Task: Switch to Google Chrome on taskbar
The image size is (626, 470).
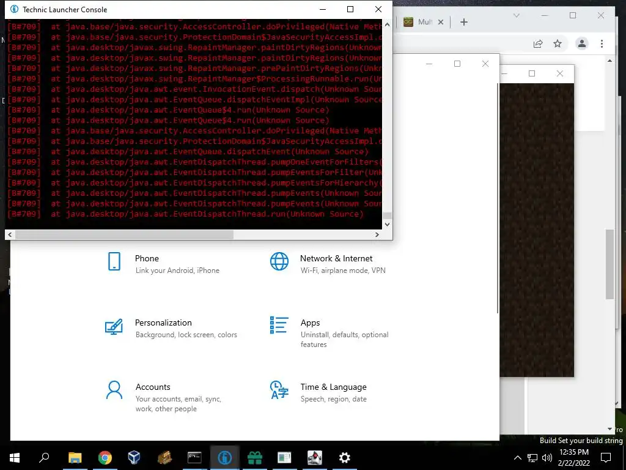Action: 105,458
